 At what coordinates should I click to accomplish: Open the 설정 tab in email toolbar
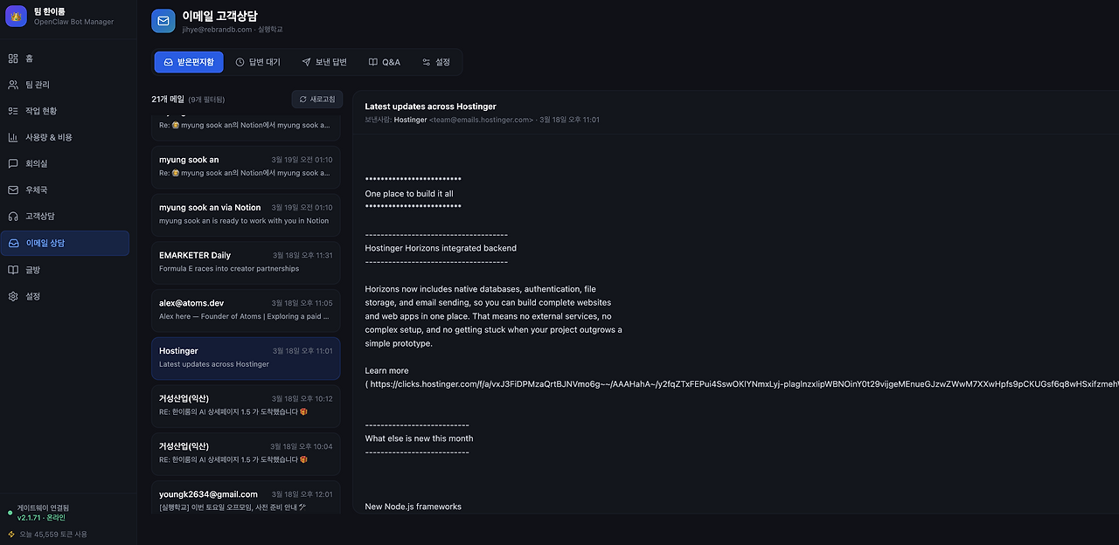point(436,62)
